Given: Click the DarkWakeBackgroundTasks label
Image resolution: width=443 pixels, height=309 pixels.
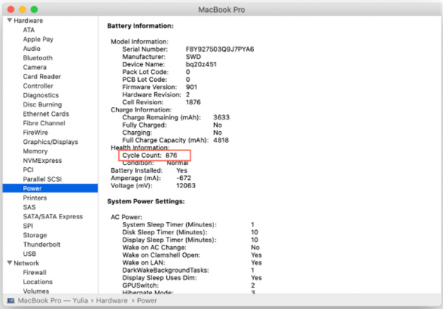Looking at the screenshot, I should (x=165, y=271).
